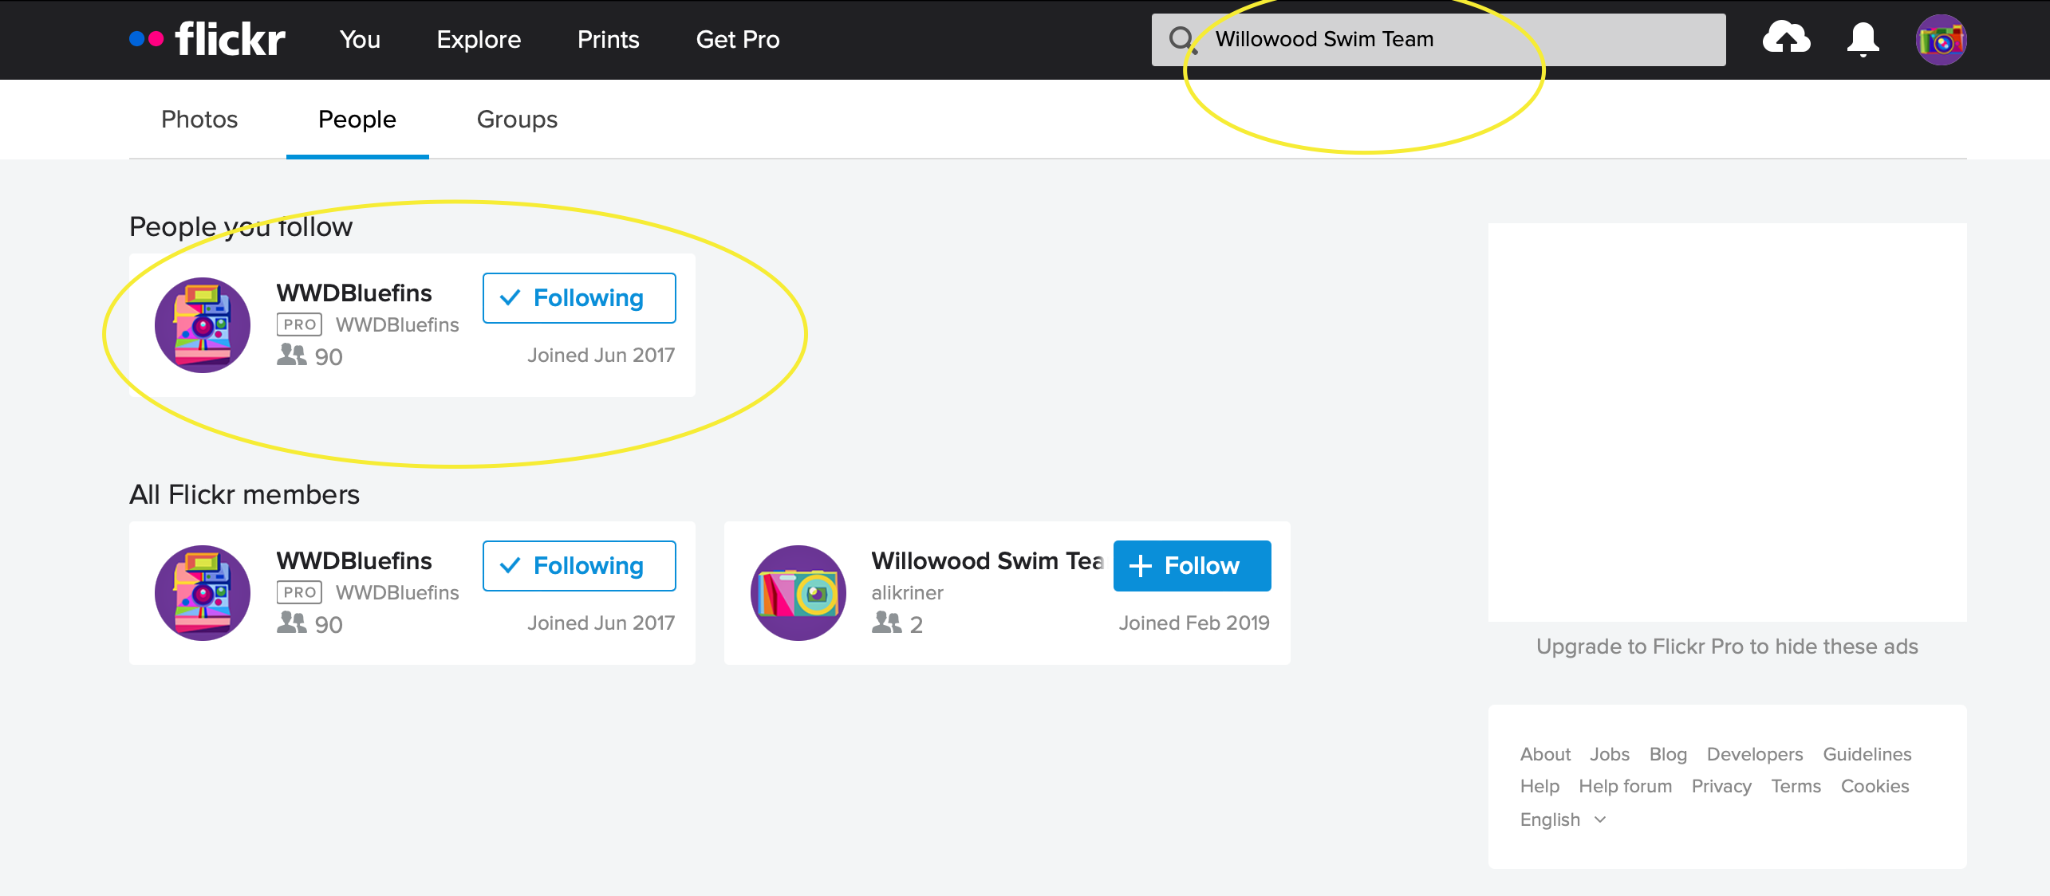Open the Help forum link
Viewport: 2050px width, 896px height.
(x=1625, y=786)
